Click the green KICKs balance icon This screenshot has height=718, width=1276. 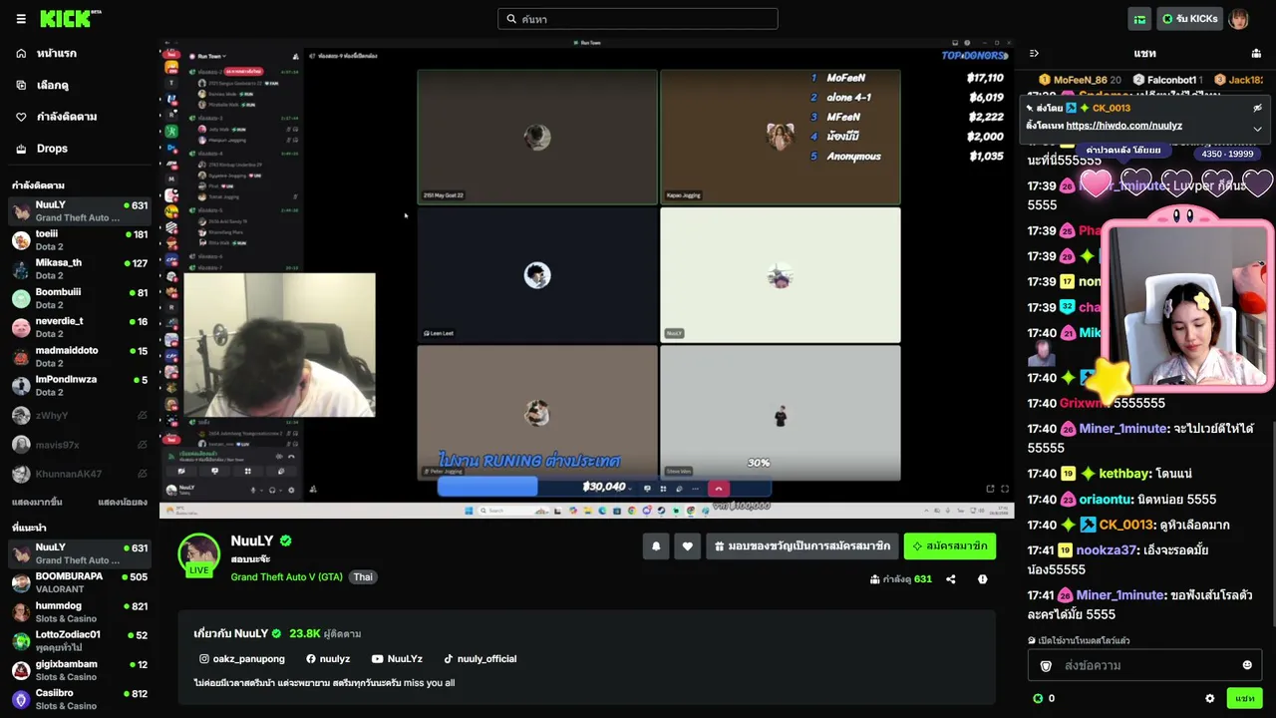[1038, 698]
